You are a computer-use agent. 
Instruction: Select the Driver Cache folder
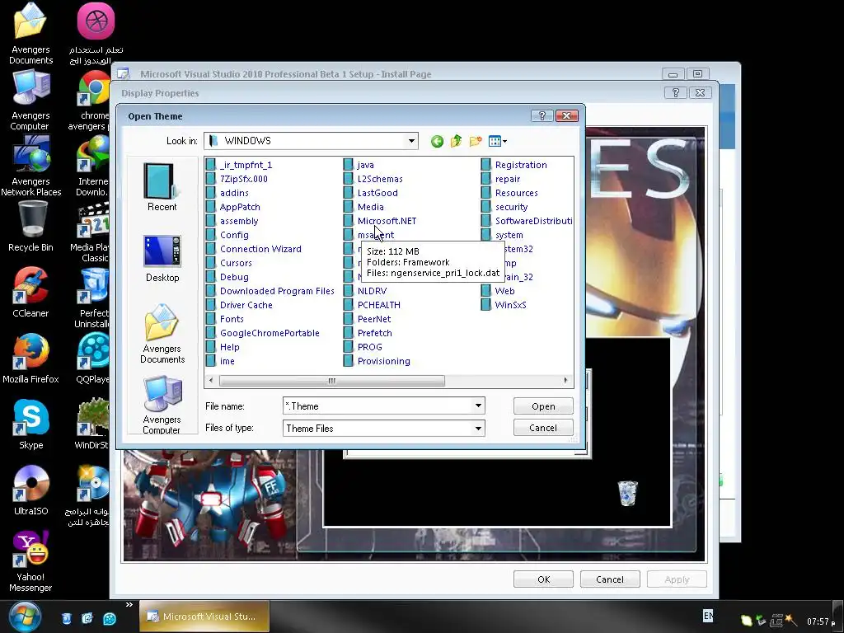click(x=240, y=305)
